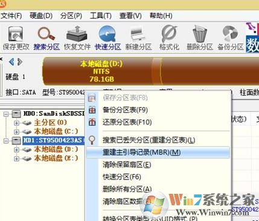Click the 接口:SATA info text
Viewport: 259px width, 221px height.
[x=21, y=92]
